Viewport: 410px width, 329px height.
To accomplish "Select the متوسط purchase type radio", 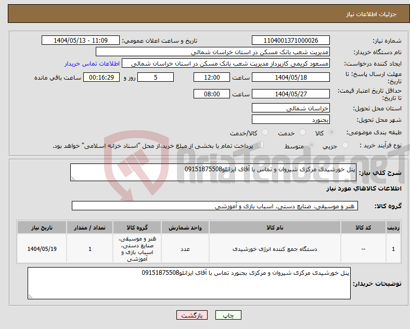I will [311, 145].
